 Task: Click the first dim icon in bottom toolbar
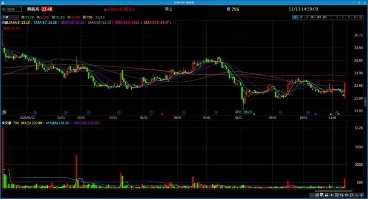pyautogui.click(x=312, y=195)
